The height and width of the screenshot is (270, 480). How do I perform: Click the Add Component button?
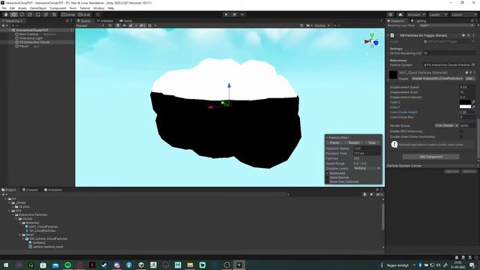(430, 157)
